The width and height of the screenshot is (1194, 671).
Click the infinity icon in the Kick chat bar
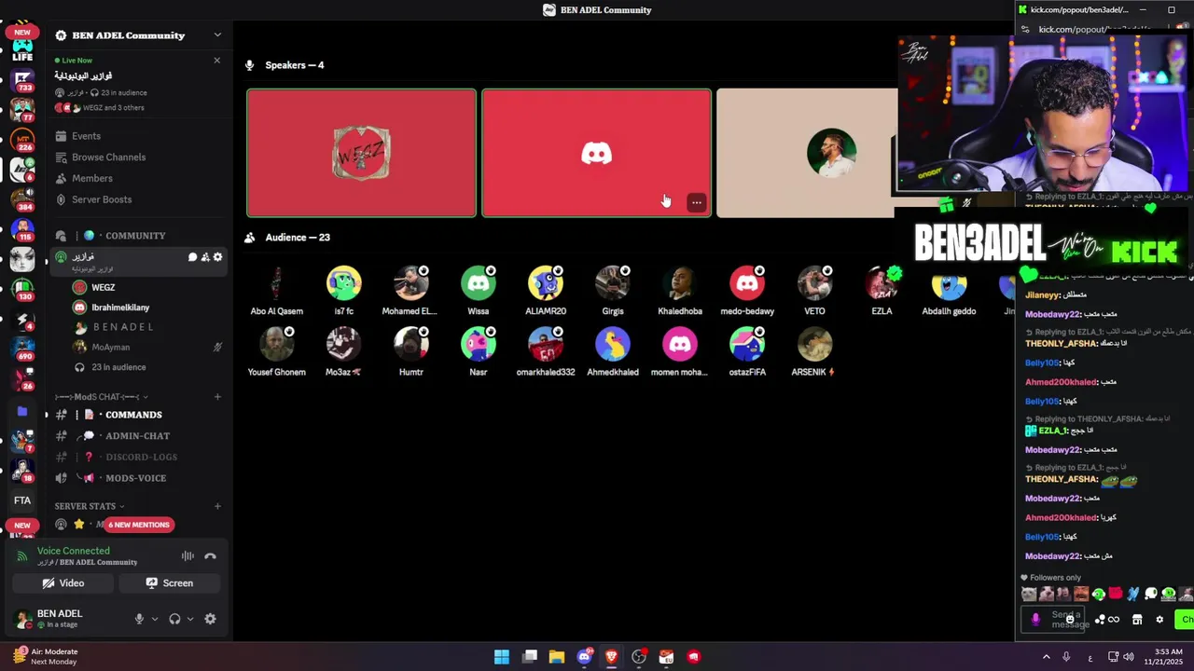pyautogui.click(x=1113, y=620)
